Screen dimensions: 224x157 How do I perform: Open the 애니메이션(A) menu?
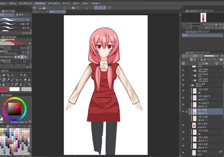(x=26, y=3)
